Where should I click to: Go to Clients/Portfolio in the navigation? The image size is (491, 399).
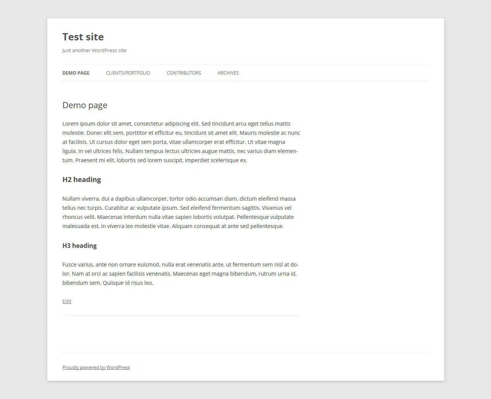128,73
